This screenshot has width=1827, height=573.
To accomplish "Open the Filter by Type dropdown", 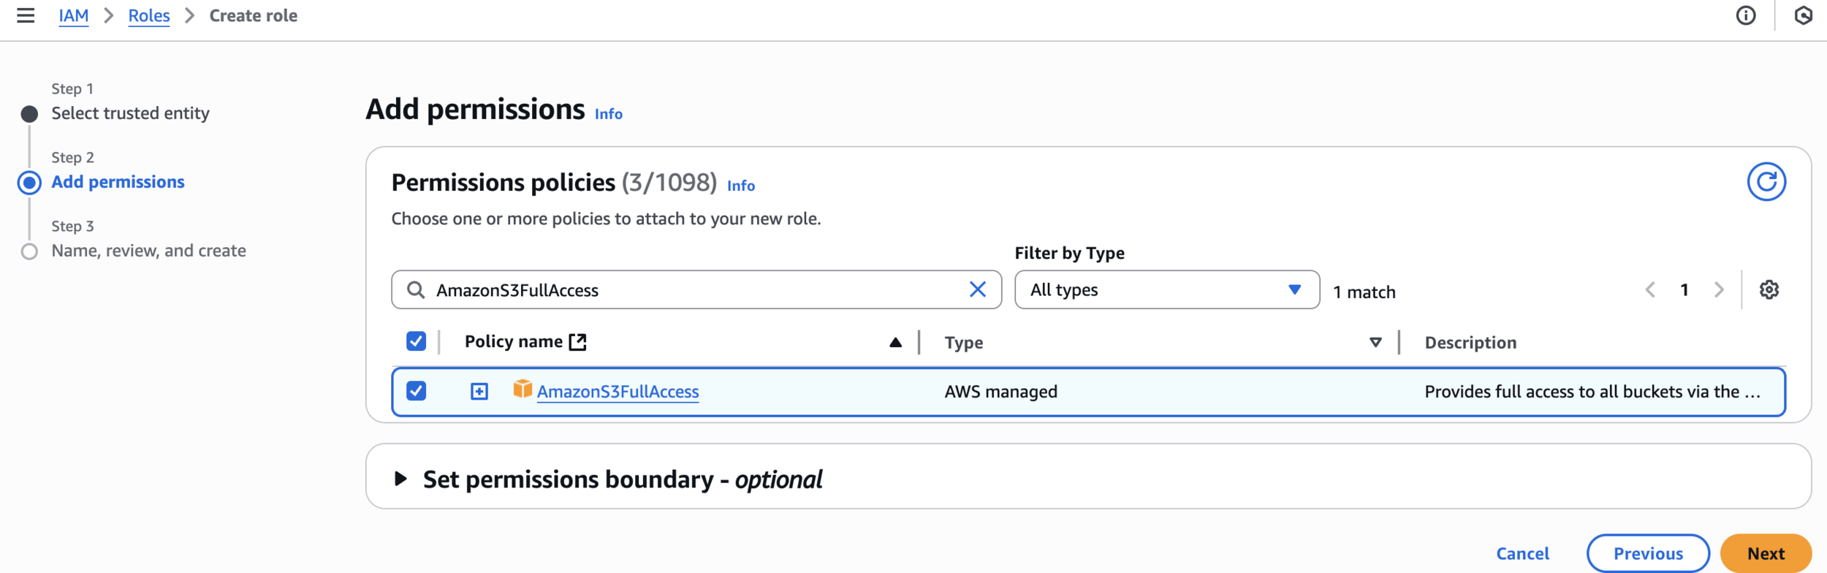I will [1167, 289].
